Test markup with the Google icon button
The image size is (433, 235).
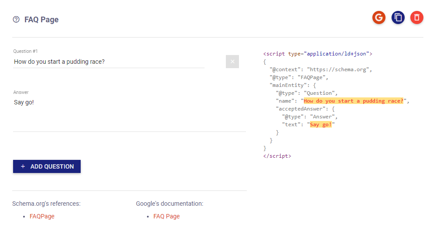(378, 18)
